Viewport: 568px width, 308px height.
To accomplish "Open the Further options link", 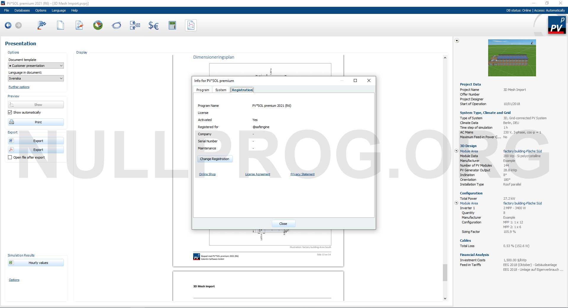I will click(x=19, y=87).
